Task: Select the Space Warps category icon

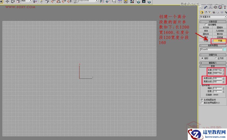Action: tap(222, 13)
